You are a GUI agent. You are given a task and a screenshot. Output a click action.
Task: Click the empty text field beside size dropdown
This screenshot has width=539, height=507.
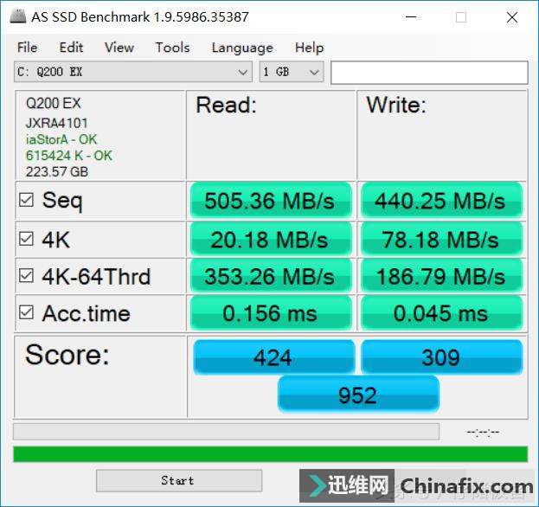(x=429, y=72)
